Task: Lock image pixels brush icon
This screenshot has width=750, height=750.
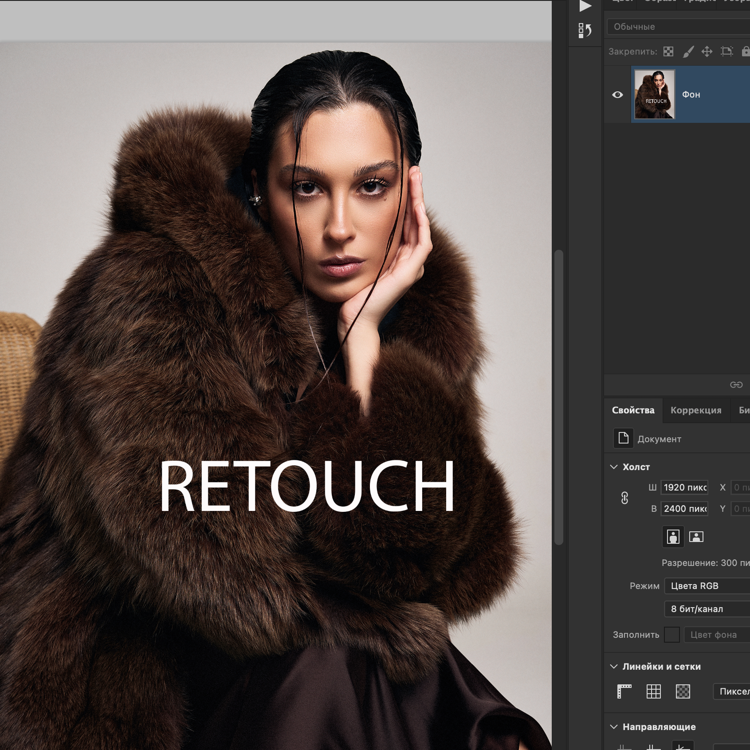Action: [x=688, y=52]
